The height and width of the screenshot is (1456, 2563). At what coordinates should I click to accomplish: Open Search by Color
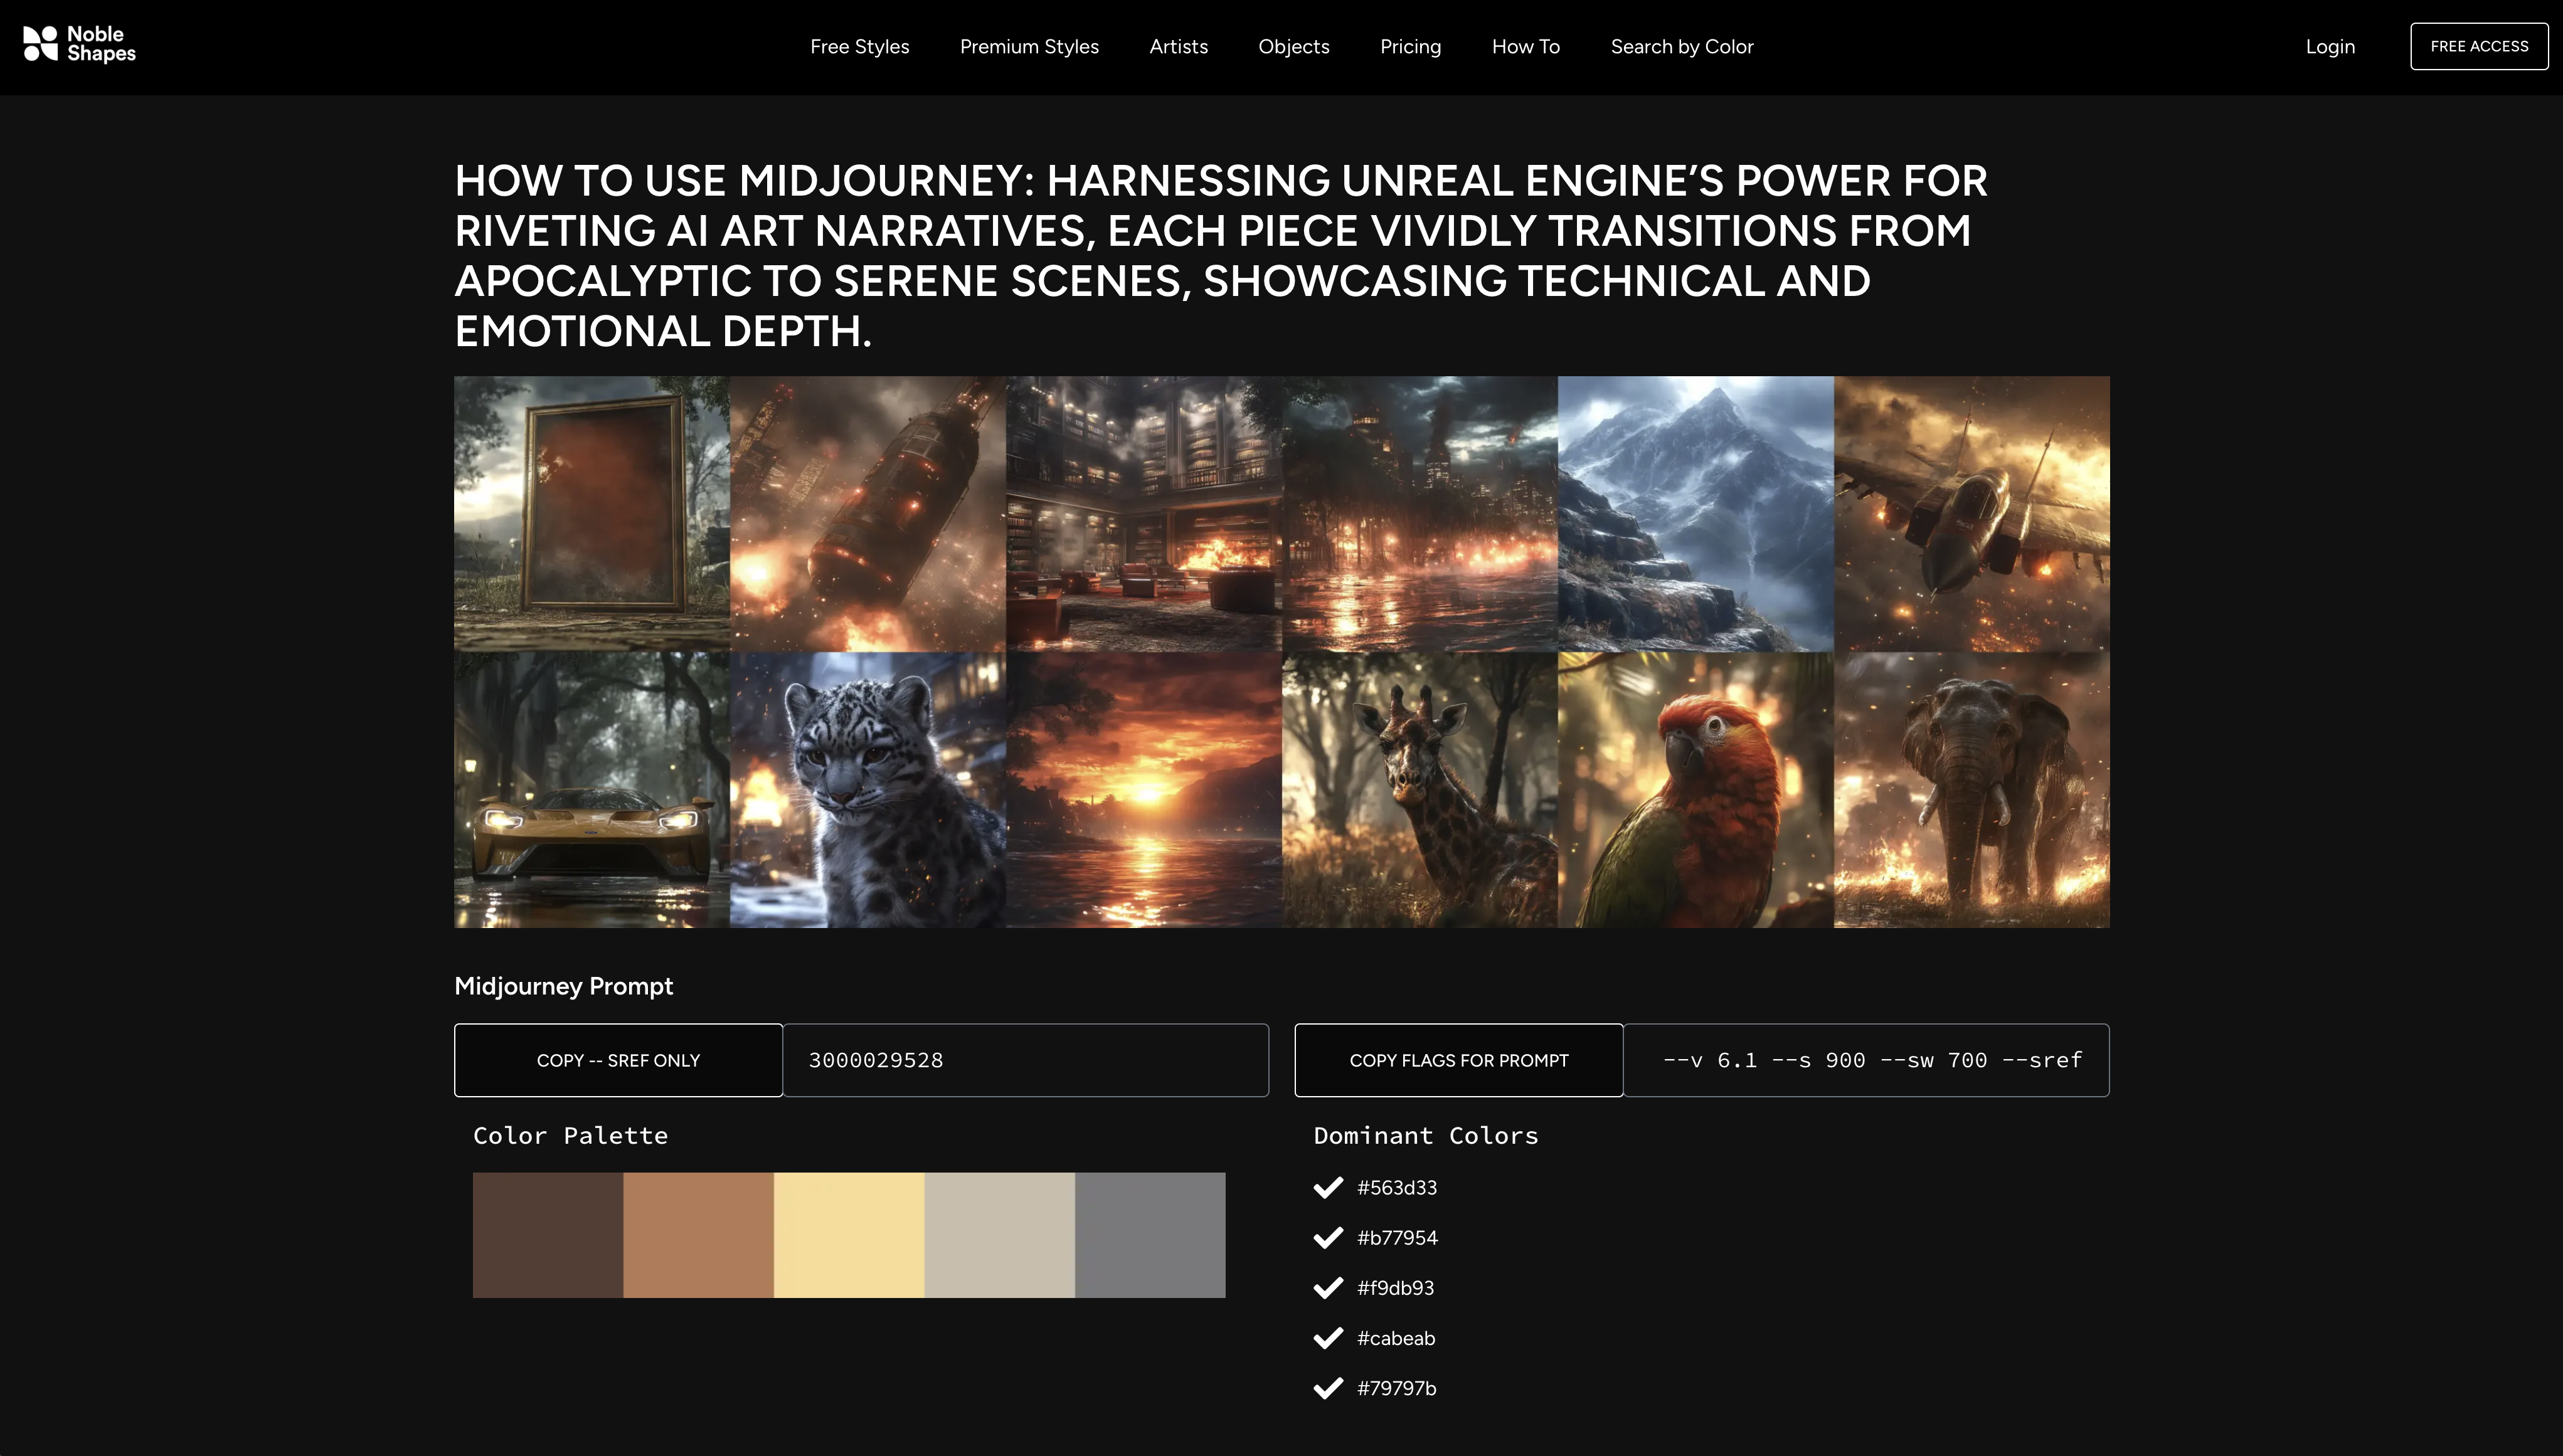pyautogui.click(x=1682, y=47)
